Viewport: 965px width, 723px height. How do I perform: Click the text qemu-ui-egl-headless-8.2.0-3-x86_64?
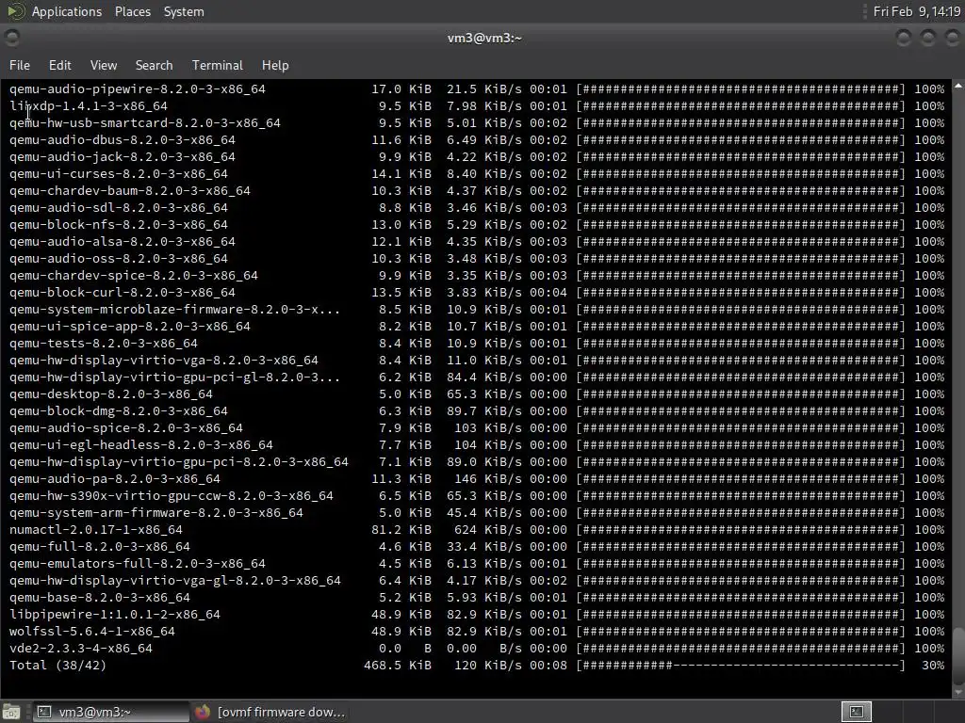(141, 445)
